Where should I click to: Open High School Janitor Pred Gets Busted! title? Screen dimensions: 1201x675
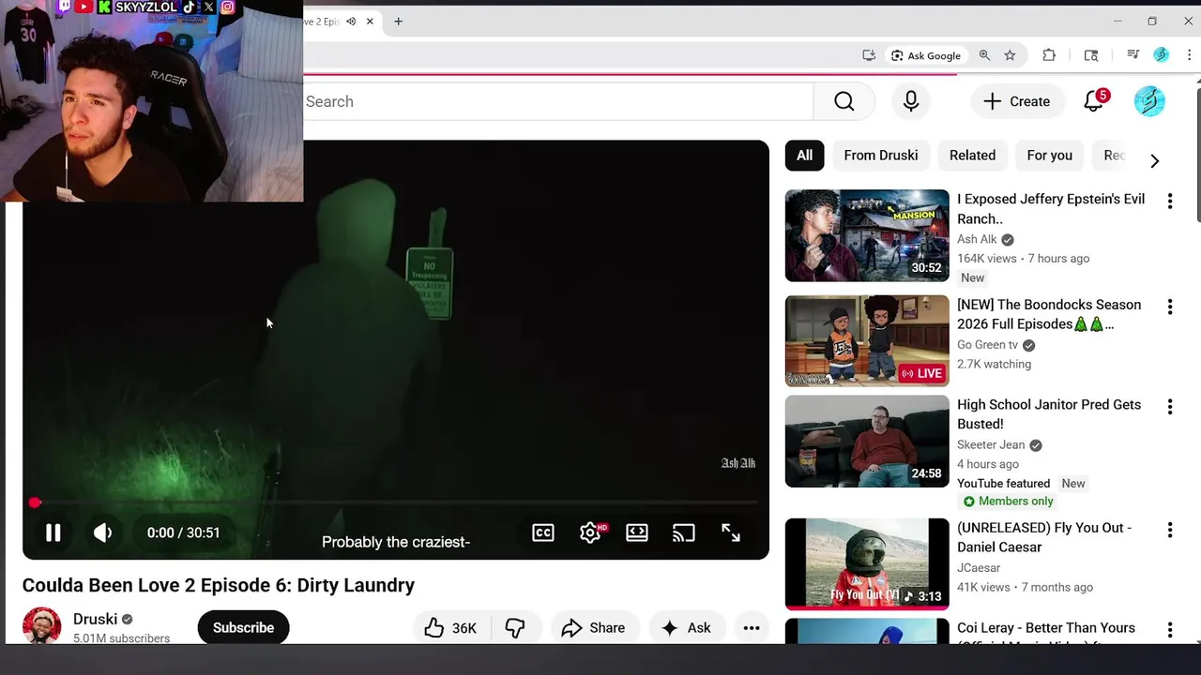1049,414
